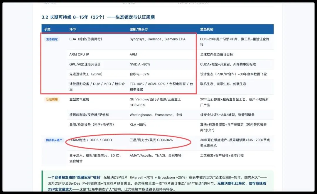Click the 'ARM' monopoly cell

(133, 55)
